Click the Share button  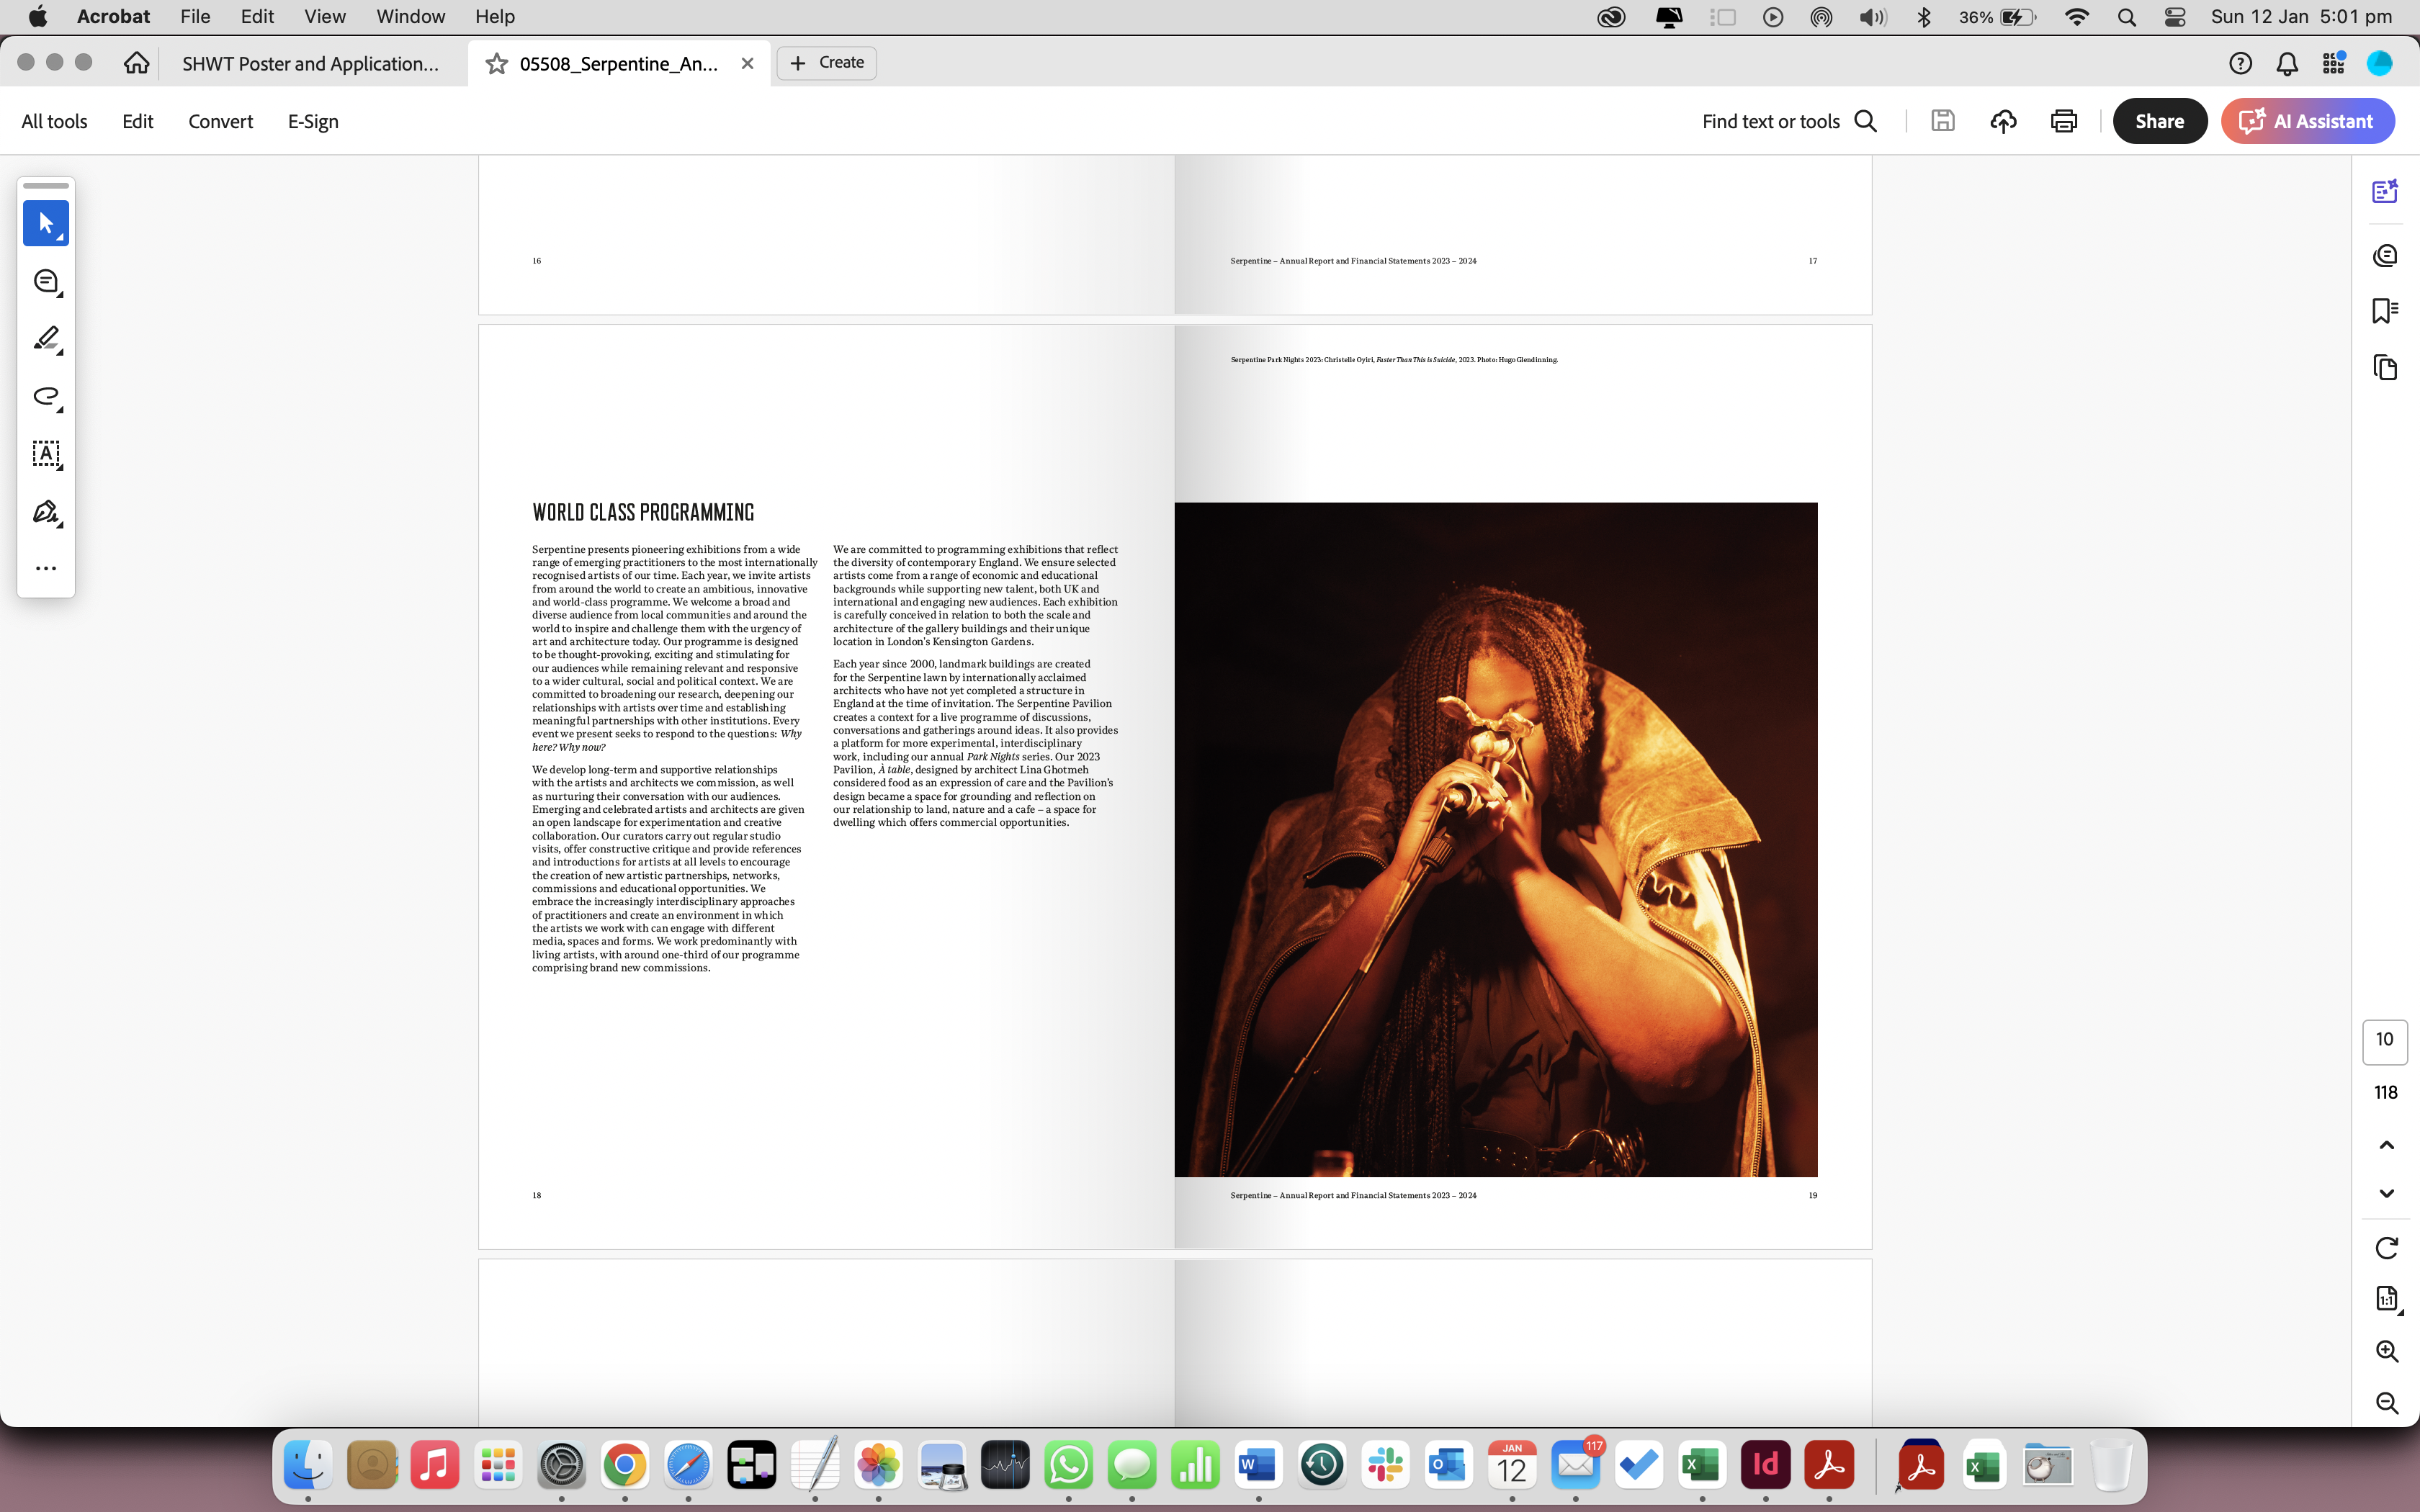click(x=2159, y=121)
